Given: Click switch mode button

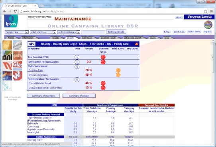Looking at the screenshot, I should point(194,31).
